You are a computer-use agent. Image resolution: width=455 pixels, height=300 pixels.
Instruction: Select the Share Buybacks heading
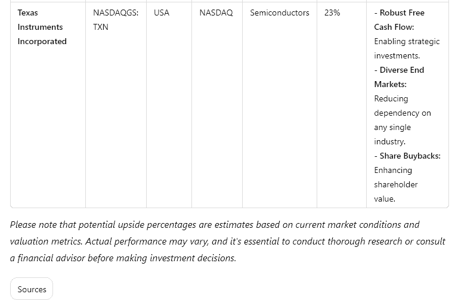click(x=407, y=156)
